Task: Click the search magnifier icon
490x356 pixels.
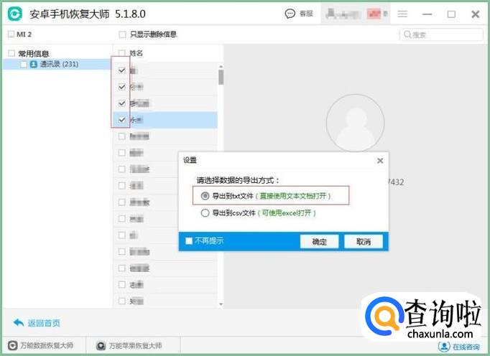Action: point(407,34)
